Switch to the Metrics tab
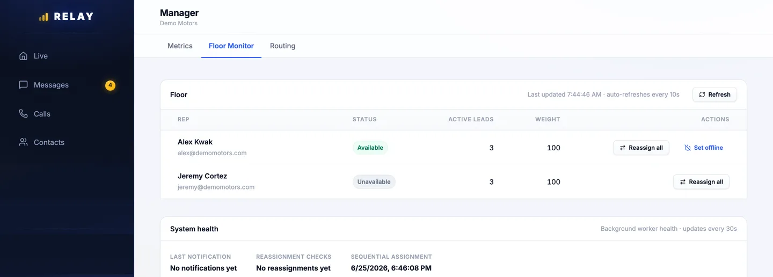This screenshot has height=277, width=773. (x=180, y=46)
